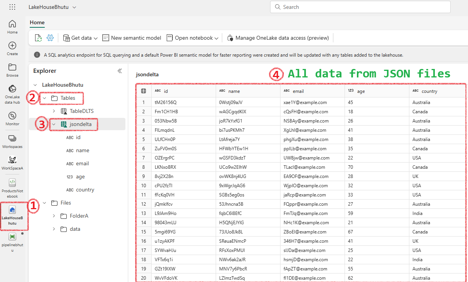
Task: Select cell fApZT@example.com
Action: tap(313, 269)
